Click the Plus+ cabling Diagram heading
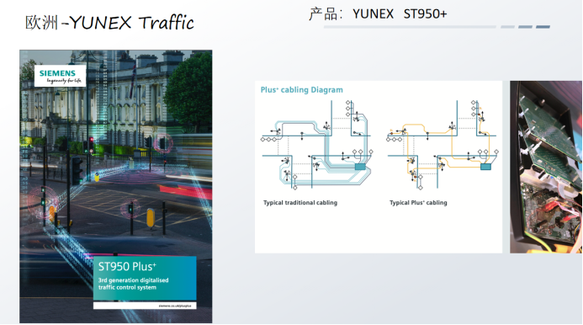Screen dimensions: 583x325 [301, 90]
